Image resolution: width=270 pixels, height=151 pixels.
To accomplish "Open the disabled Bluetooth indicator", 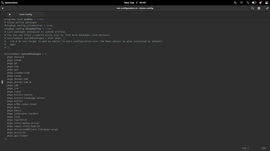I will tap(248, 3).
